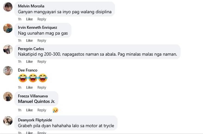Like Peregrin Carlos's comment
203x134 pixels.
pyautogui.click(x=30, y=61)
